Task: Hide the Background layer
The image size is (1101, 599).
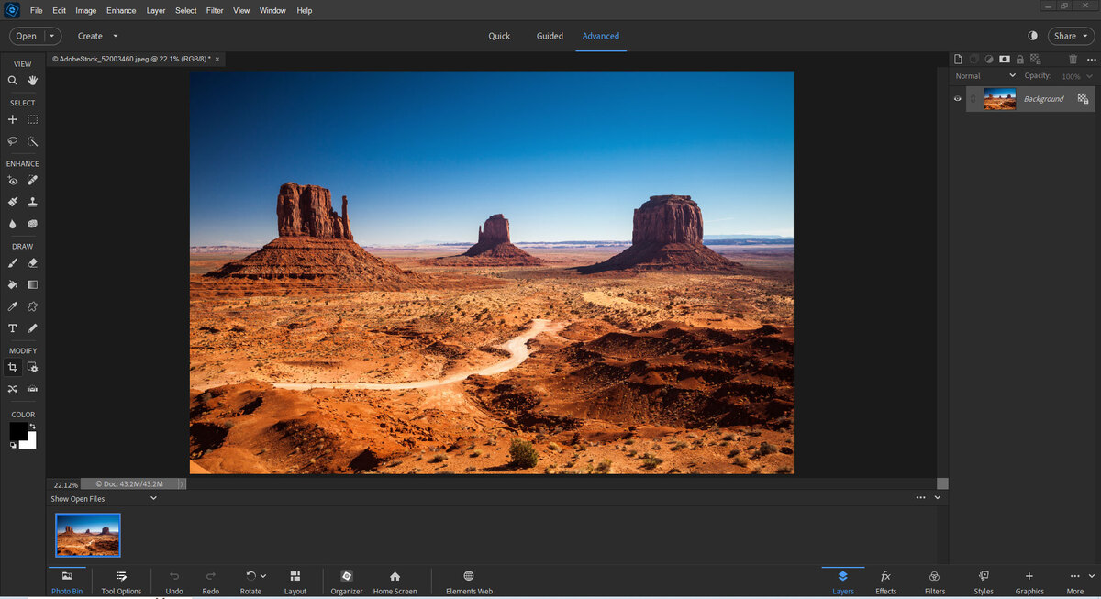Action: click(957, 98)
